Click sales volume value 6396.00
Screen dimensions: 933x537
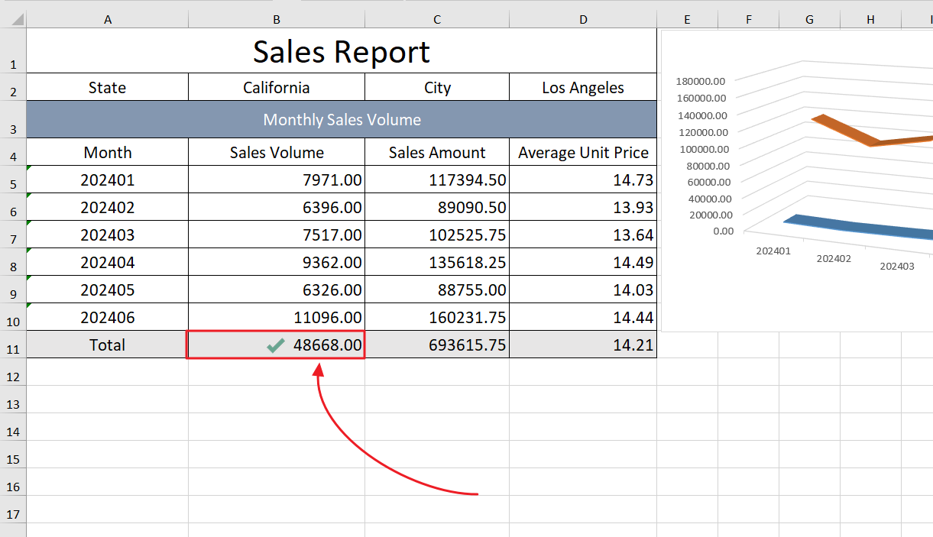[x=277, y=207]
